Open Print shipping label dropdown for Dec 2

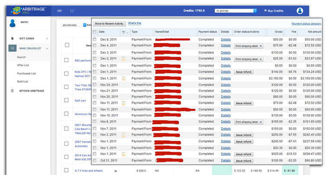click(248, 59)
